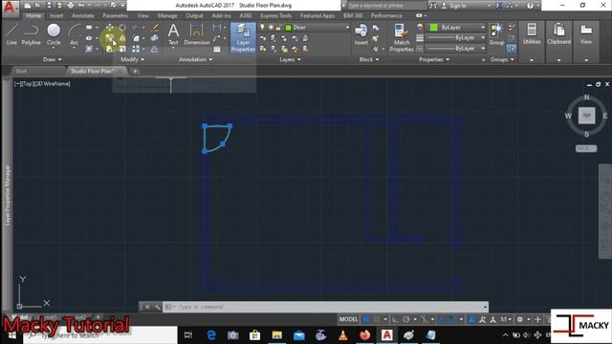Click the Move tool icon
This screenshot has width=612, height=344.
(x=110, y=28)
